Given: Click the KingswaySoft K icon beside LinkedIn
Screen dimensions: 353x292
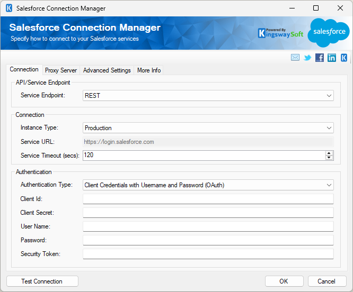Looking at the screenshot, I should pos(344,58).
